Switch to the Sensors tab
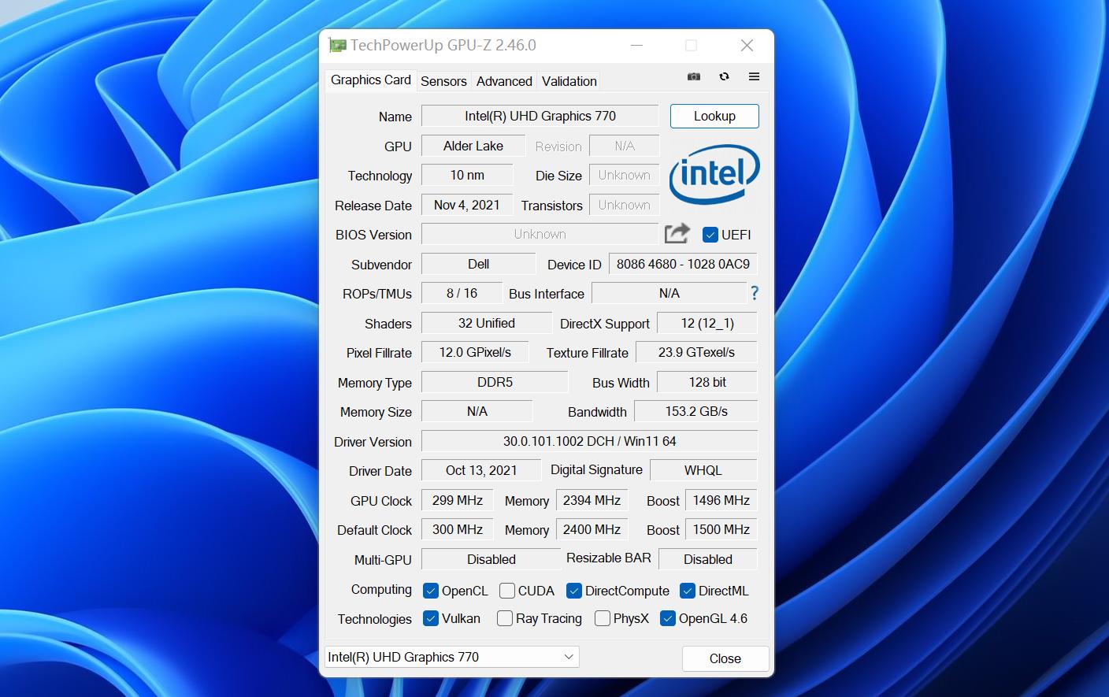Viewport: 1109px width, 697px height. point(443,80)
